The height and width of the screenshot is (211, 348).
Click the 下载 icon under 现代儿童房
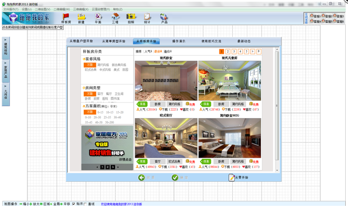pos(223,110)
